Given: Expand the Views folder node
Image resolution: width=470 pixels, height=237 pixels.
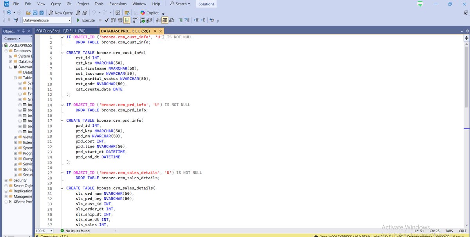Looking at the screenshot, I should (15, 137).
